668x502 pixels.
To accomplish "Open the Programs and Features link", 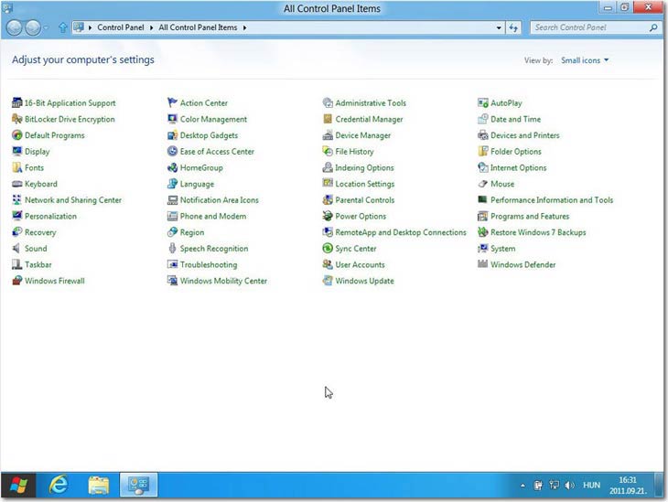I will (529, 217).
